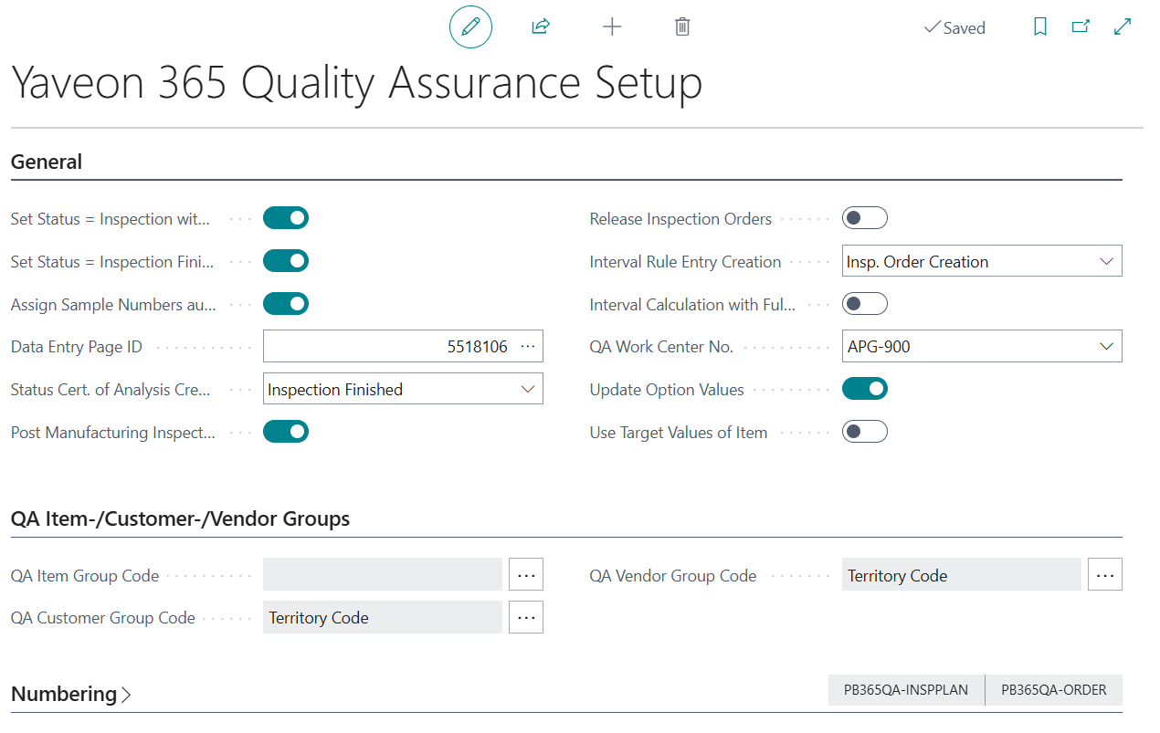Screen dimensions: 1160x733
Task: Open QA Customer Group Code ellipsis button
Action: tap(526, 617)
